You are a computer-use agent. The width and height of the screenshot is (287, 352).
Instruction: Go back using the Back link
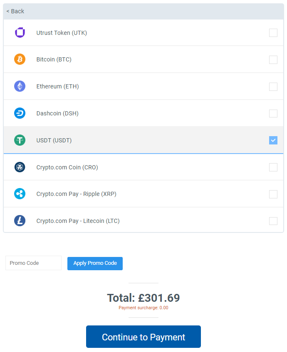15,11
